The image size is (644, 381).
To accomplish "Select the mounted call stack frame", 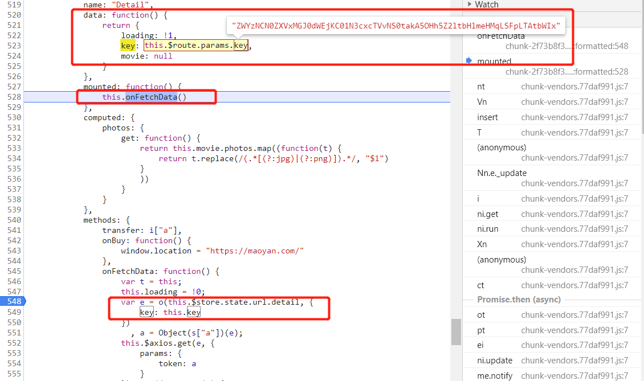I will [x=495, y=61].
